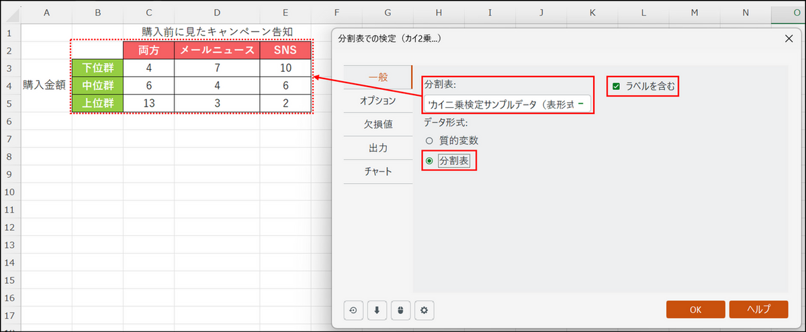Click the range collapse icon in 分割表 field
The height and width of the screenshot is (332, 806).
(x=580, y=104)
